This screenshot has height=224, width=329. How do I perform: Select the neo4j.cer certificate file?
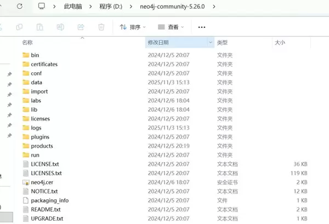pyautogui.click(x=42, y=182)
